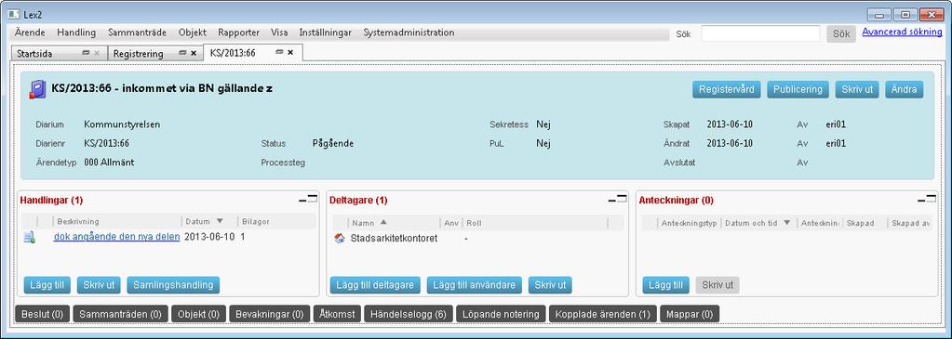
Task: Maximize the Deltagare panel
Action: pos(623,199)
